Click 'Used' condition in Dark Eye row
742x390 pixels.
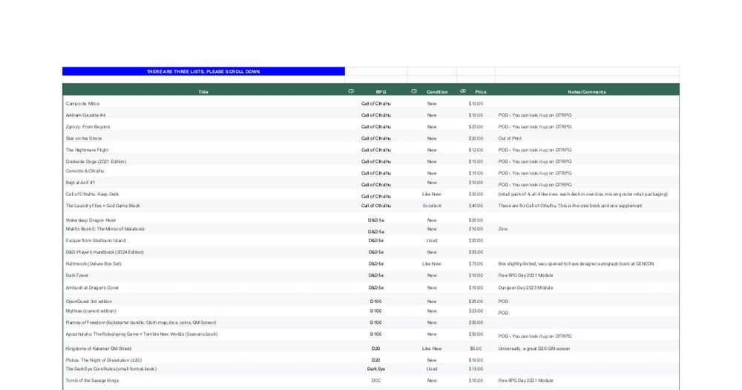tap(432, 368)
